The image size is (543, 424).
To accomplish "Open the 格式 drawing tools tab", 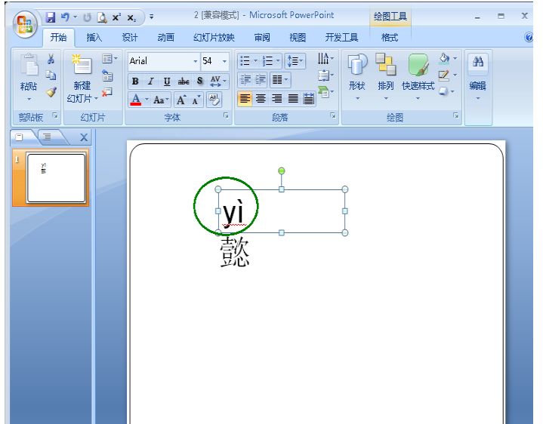I will pyautogui.click(x=389, y=38).
